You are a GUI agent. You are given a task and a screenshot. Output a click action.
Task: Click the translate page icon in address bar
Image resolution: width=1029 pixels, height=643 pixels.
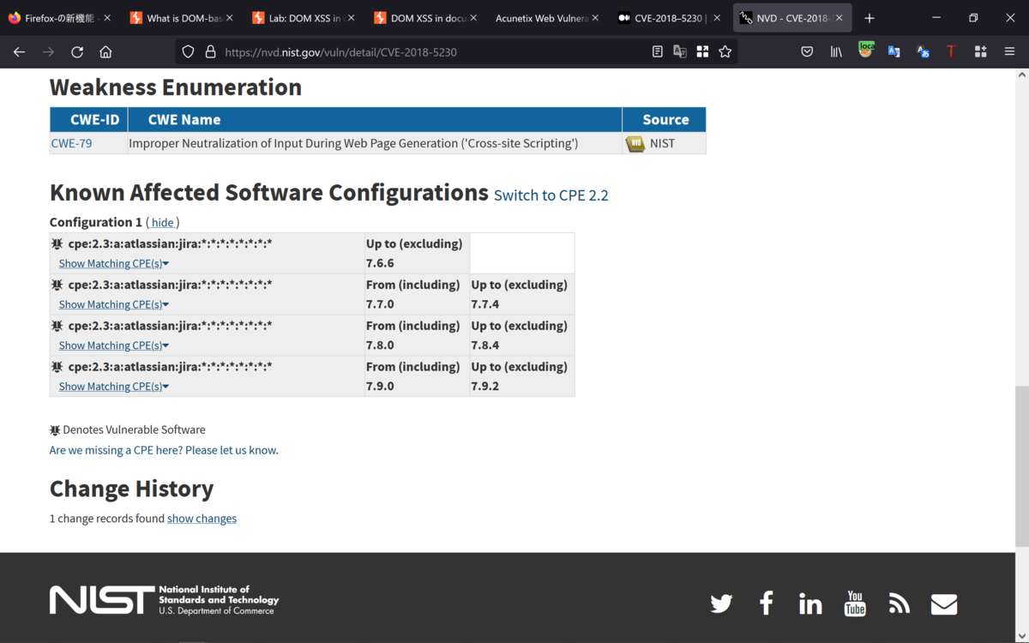coord(680,51)
